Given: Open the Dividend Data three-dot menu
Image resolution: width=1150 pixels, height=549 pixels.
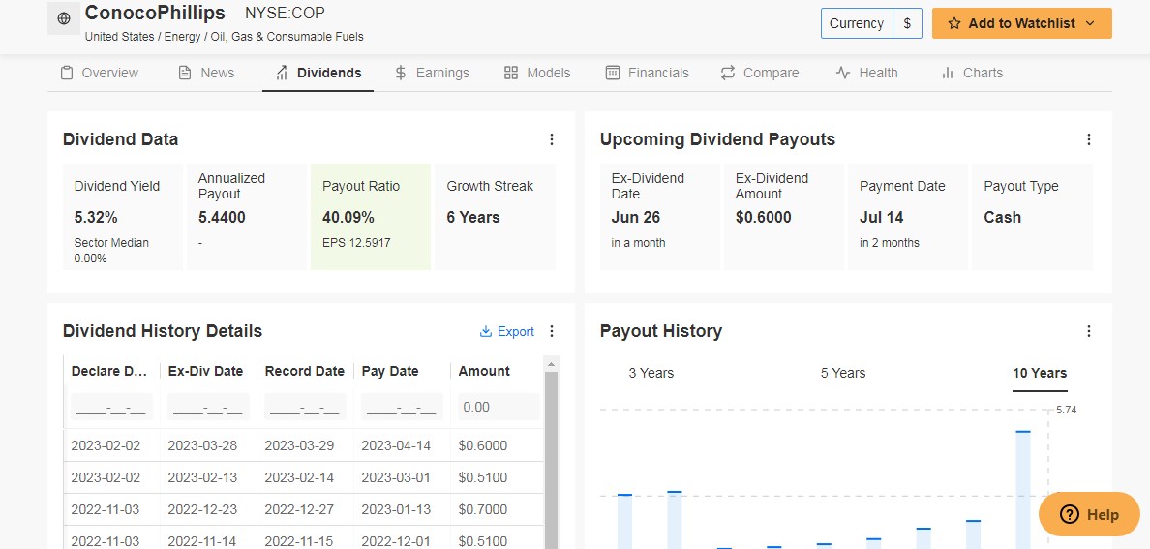Looking at the screenshot, I should 552,139.
